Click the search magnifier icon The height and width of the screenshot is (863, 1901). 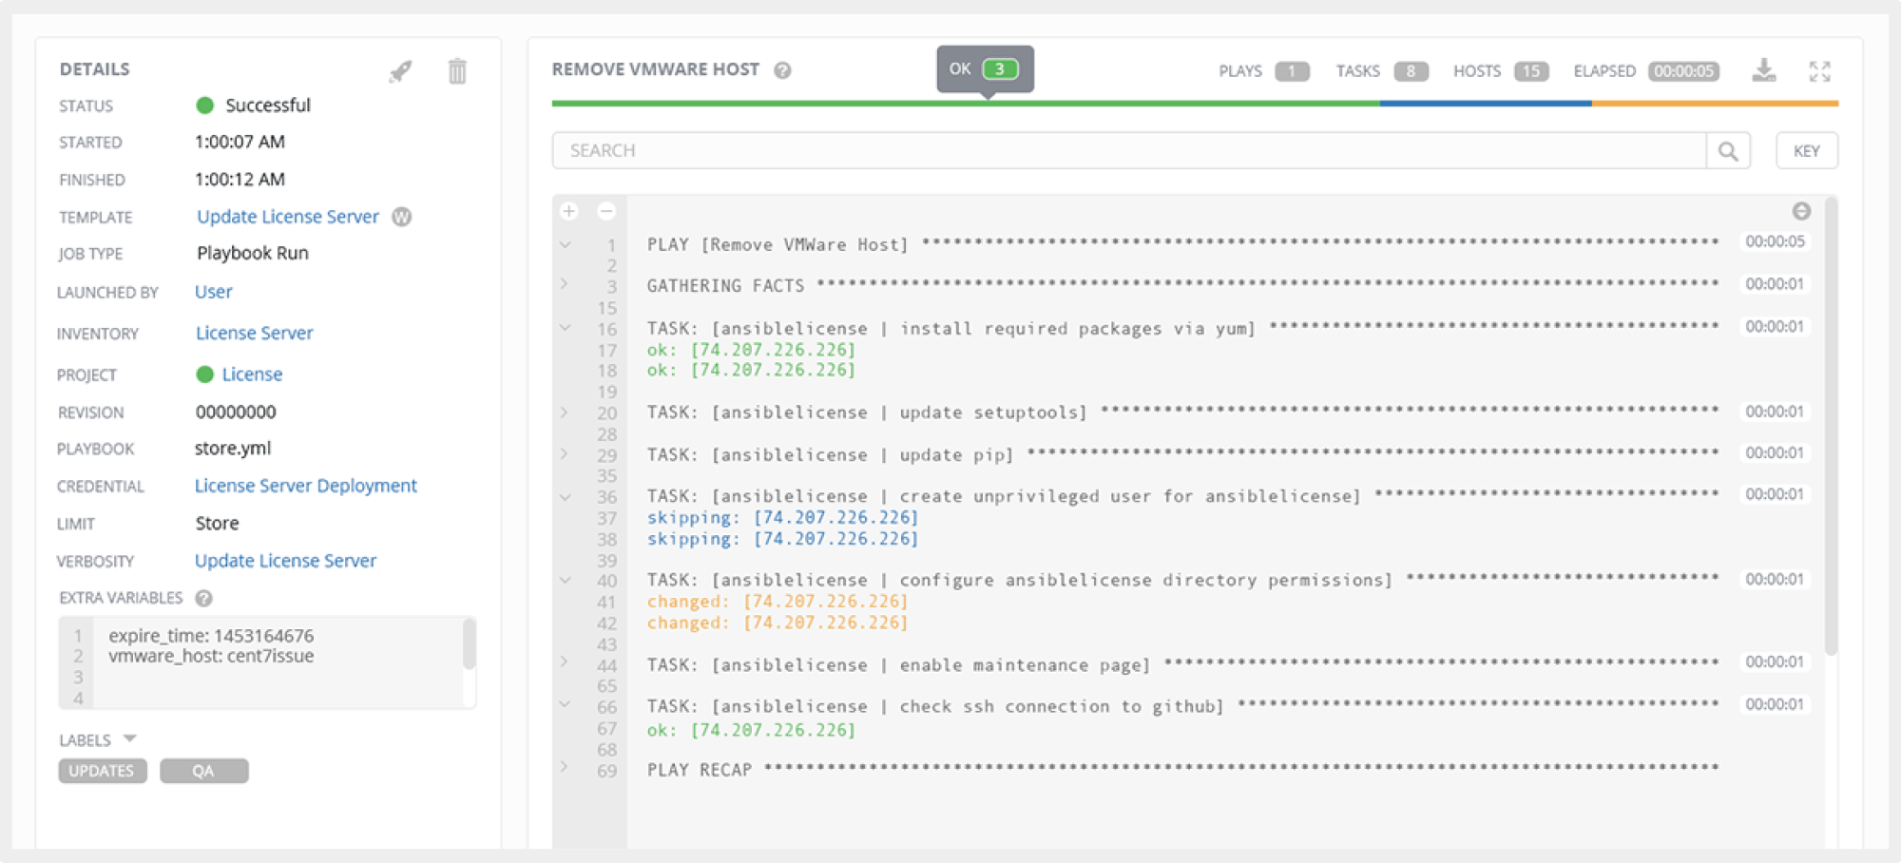(x=1728, y=151)
